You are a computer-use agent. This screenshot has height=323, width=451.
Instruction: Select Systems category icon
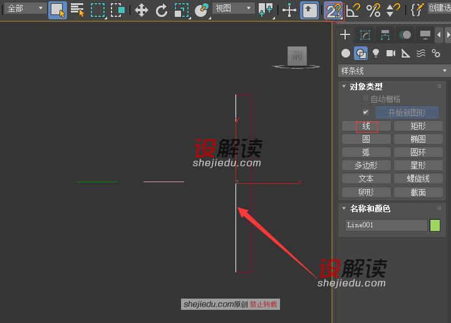pos(436,53)
